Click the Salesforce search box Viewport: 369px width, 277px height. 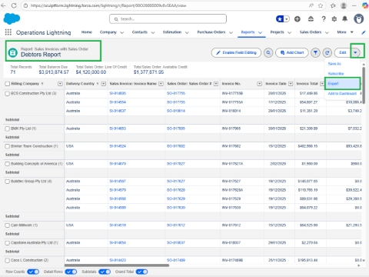coord(168,19)
